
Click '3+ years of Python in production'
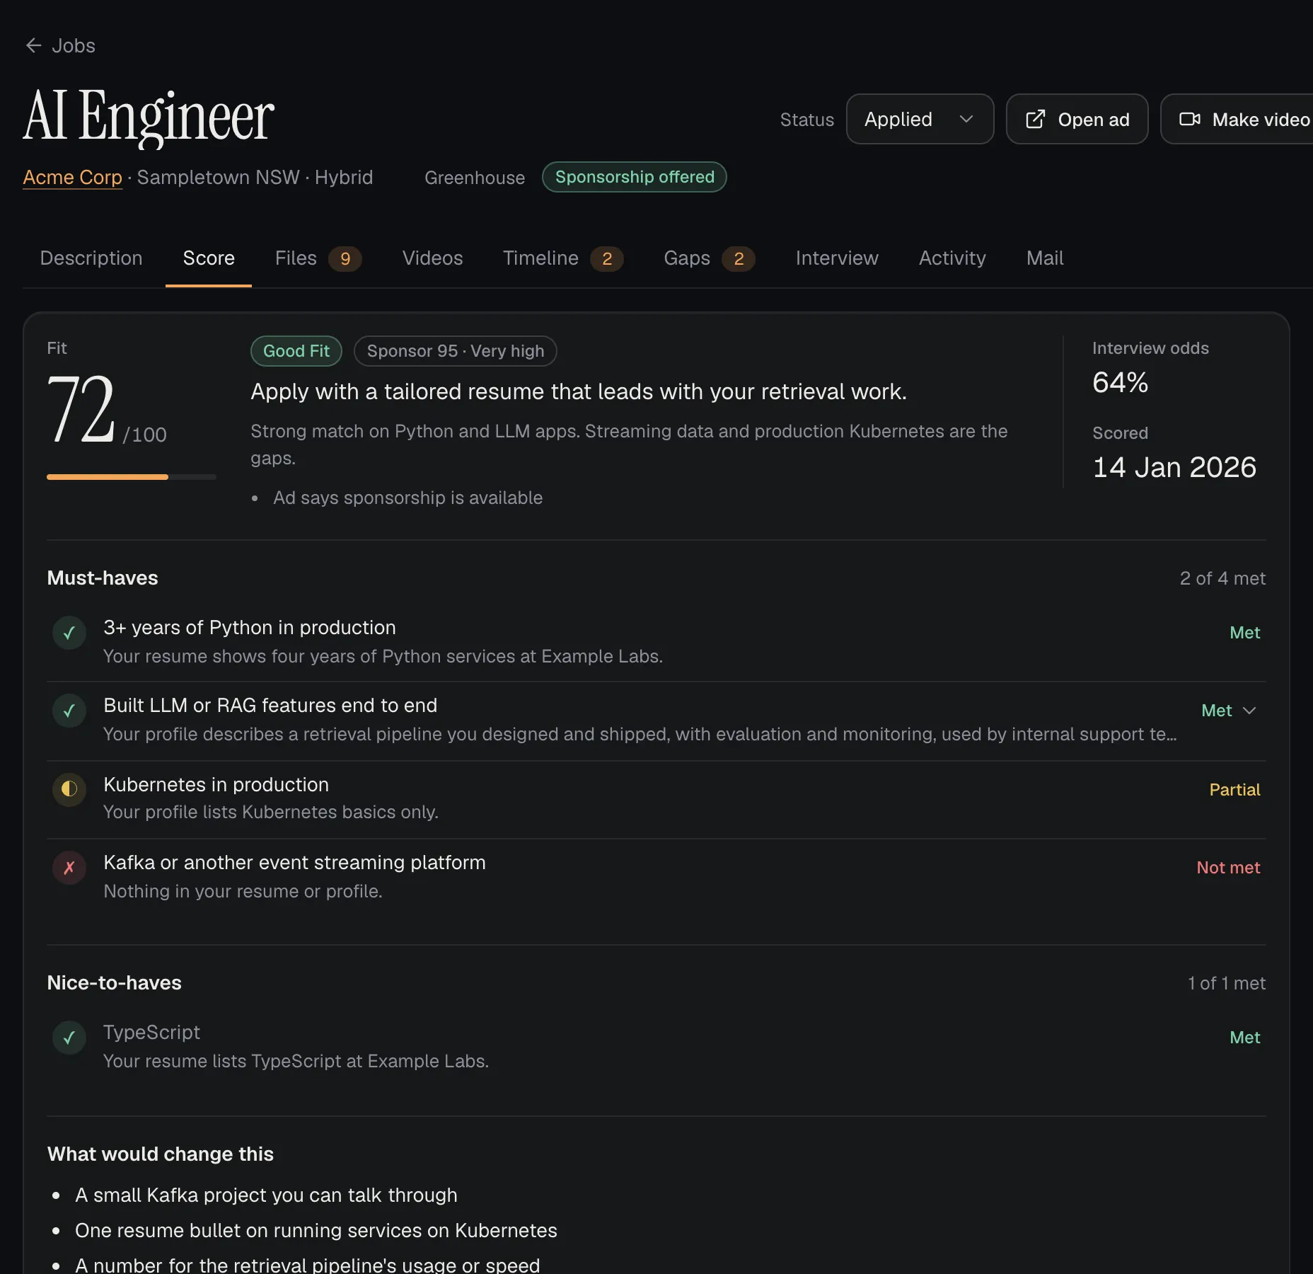point(249,628)
